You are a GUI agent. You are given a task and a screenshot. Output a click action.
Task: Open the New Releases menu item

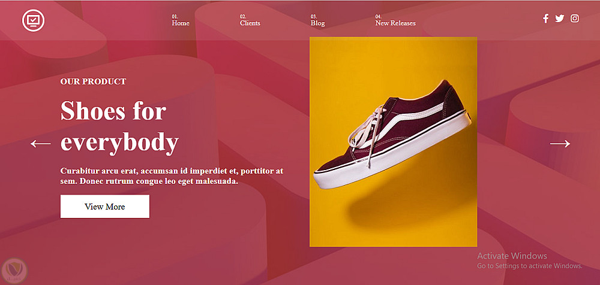pyautogui.click(x=395, y=23)
